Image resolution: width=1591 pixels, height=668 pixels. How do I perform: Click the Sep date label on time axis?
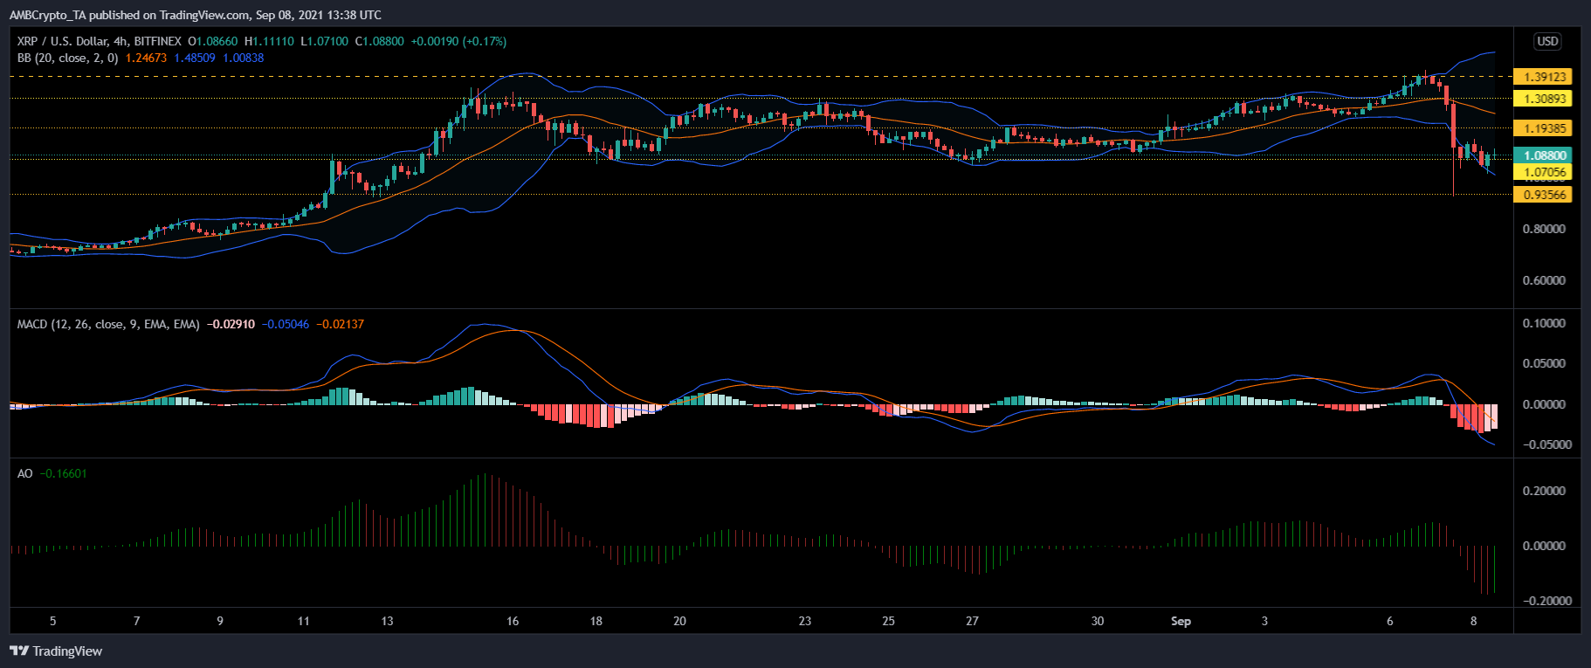click(x=1181, y=621)
